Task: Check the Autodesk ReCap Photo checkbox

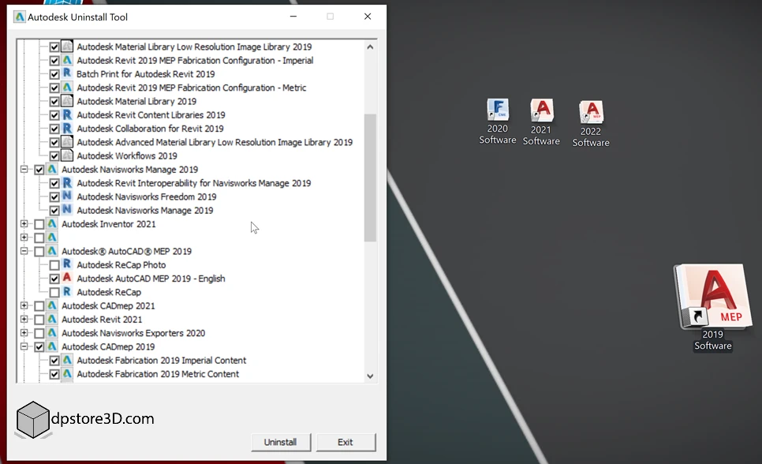Action: [54, 265]
